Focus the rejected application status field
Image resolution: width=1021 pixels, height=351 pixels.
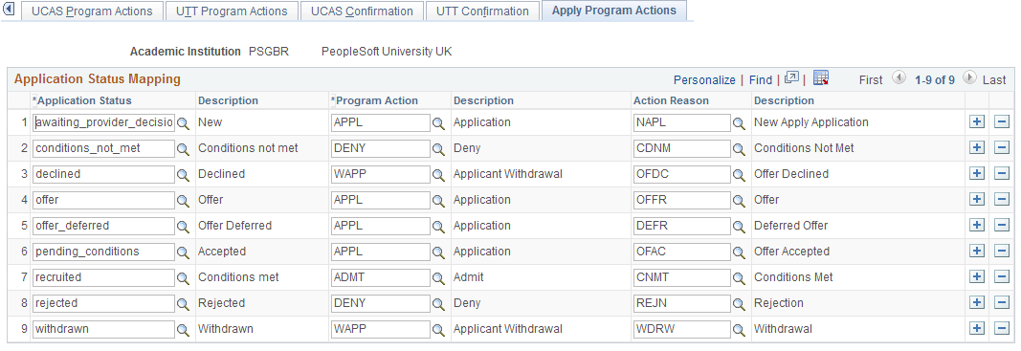click(x=104, y=303)
